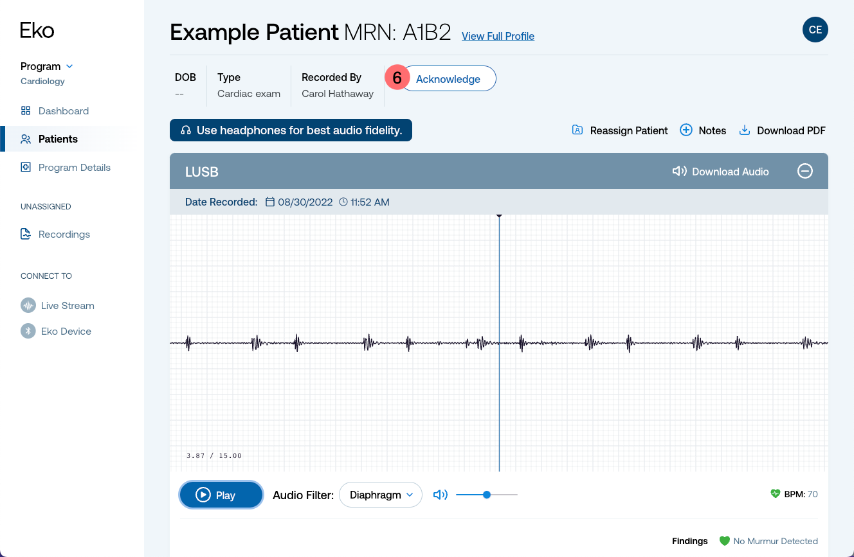Open Program Details in the sidebar
This screenshot has width=854, height=557.
75,167
